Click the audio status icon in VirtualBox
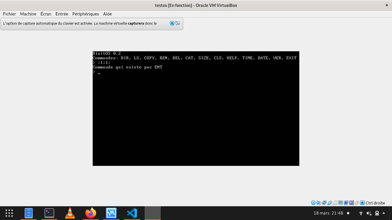 point(319,203)
